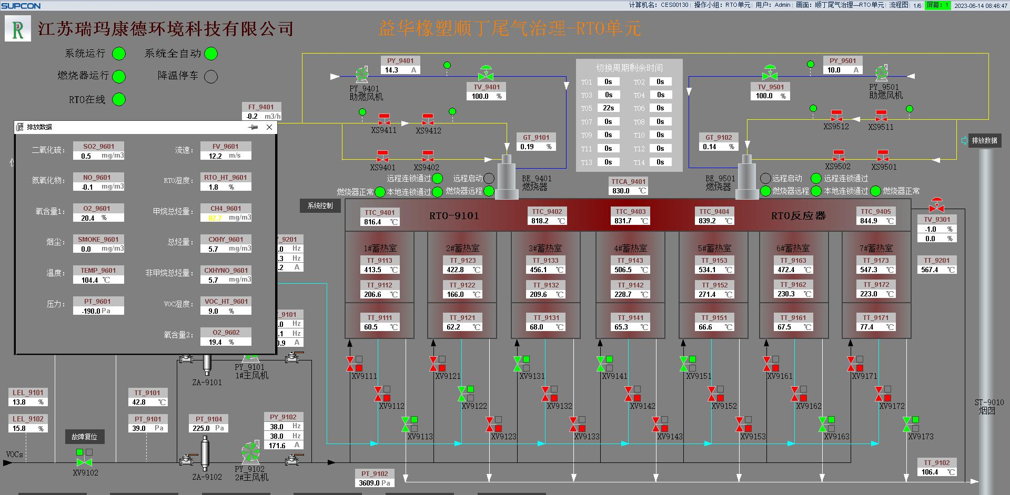
Task: Open the 排放数据 button near the stack
Action: coord(984,140)
